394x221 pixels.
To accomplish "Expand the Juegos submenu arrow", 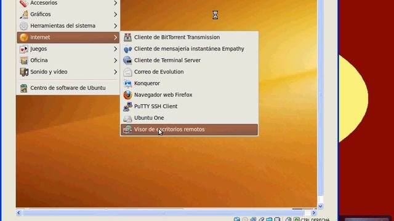I will (115, 49).
